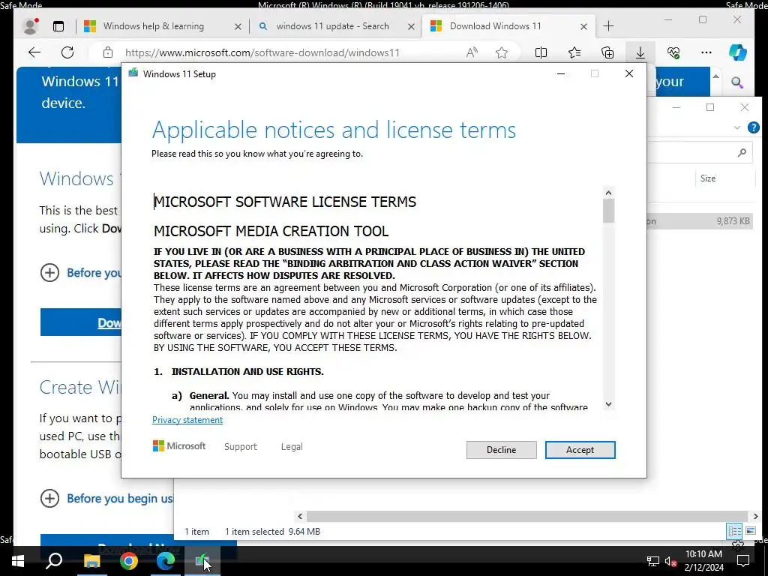Decline the license terms

[501, 450]
